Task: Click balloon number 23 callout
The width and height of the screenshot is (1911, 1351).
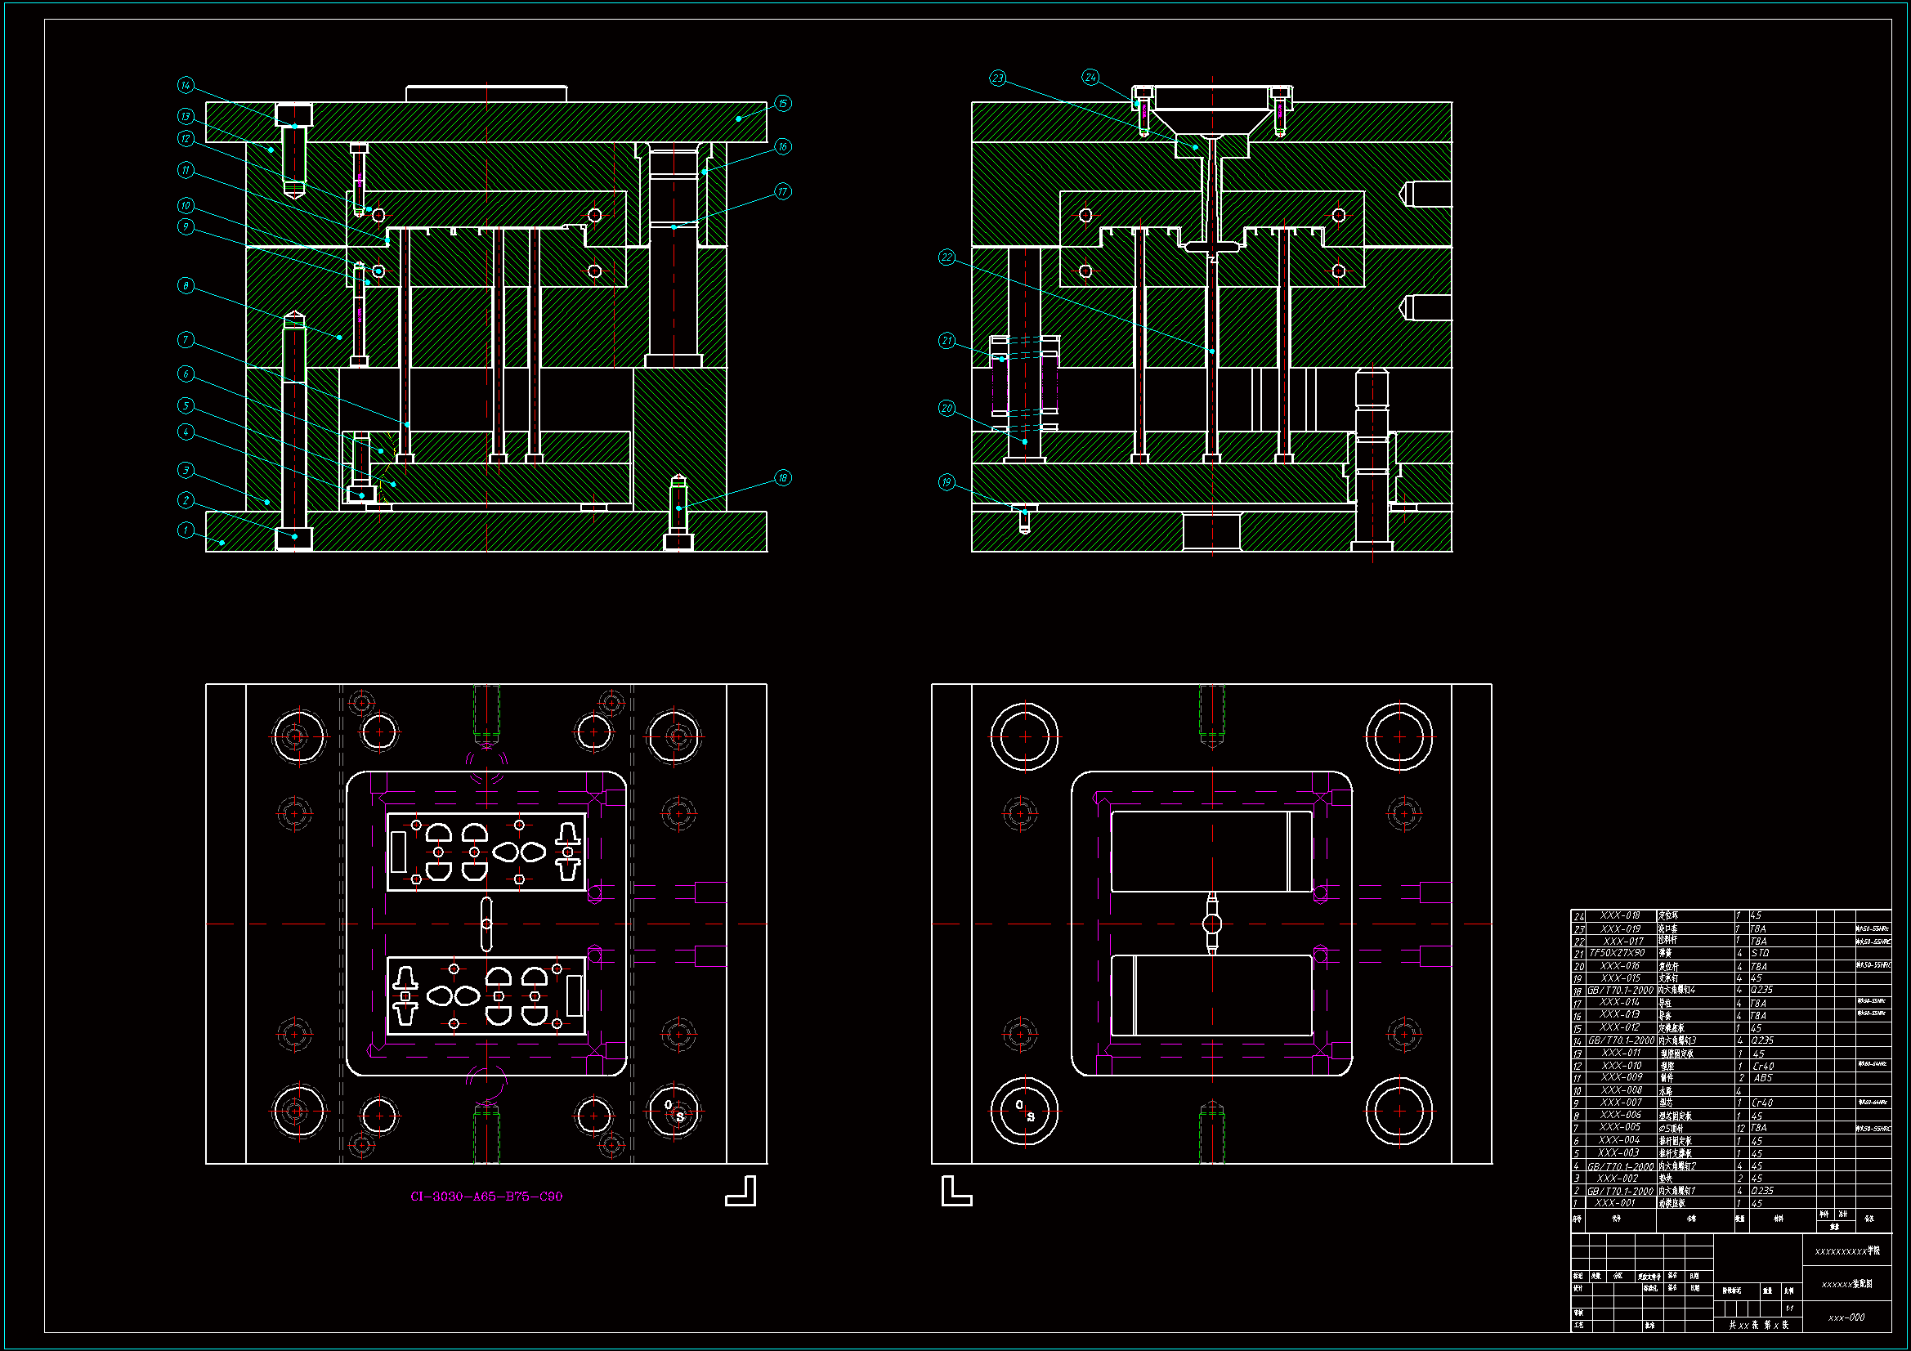Action: (997, 78)
